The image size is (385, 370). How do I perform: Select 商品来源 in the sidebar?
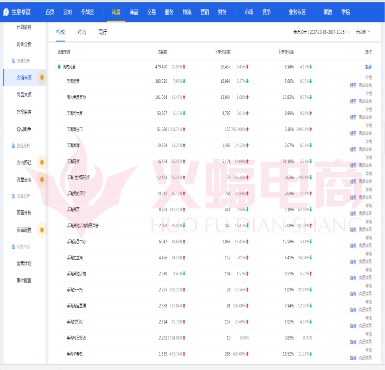(x=24, y=95)
